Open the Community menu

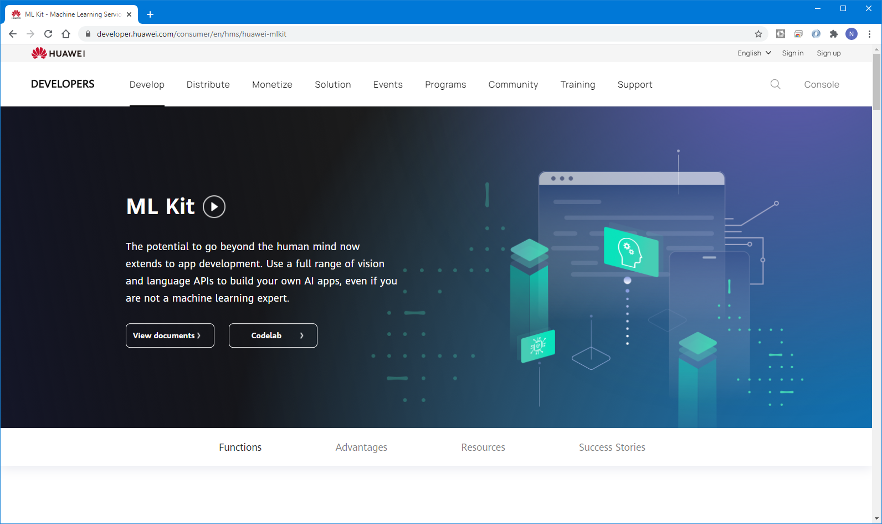click(x=513, y=84)
